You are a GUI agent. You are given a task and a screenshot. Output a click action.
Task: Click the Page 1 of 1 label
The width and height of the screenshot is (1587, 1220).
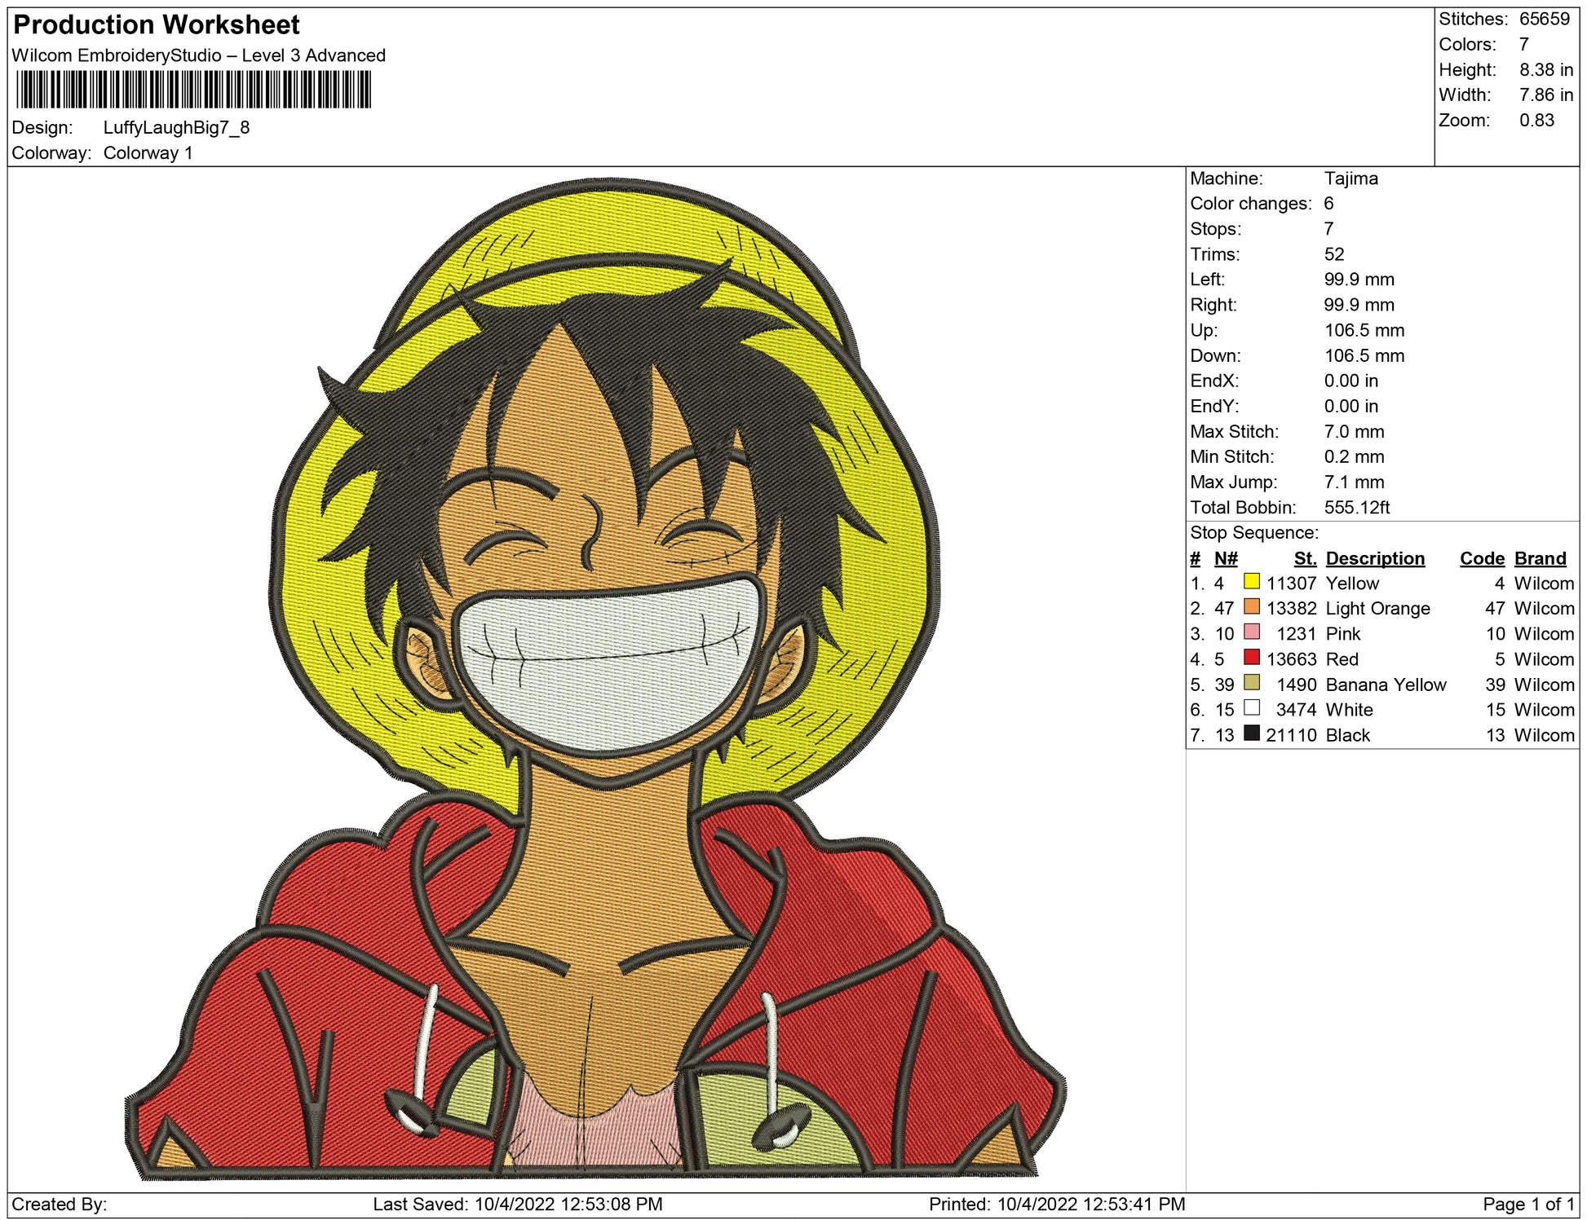pos(1527,1204)
